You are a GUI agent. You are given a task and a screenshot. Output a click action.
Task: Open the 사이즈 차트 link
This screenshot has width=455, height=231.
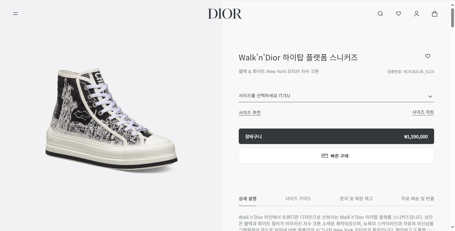(423, 112)
